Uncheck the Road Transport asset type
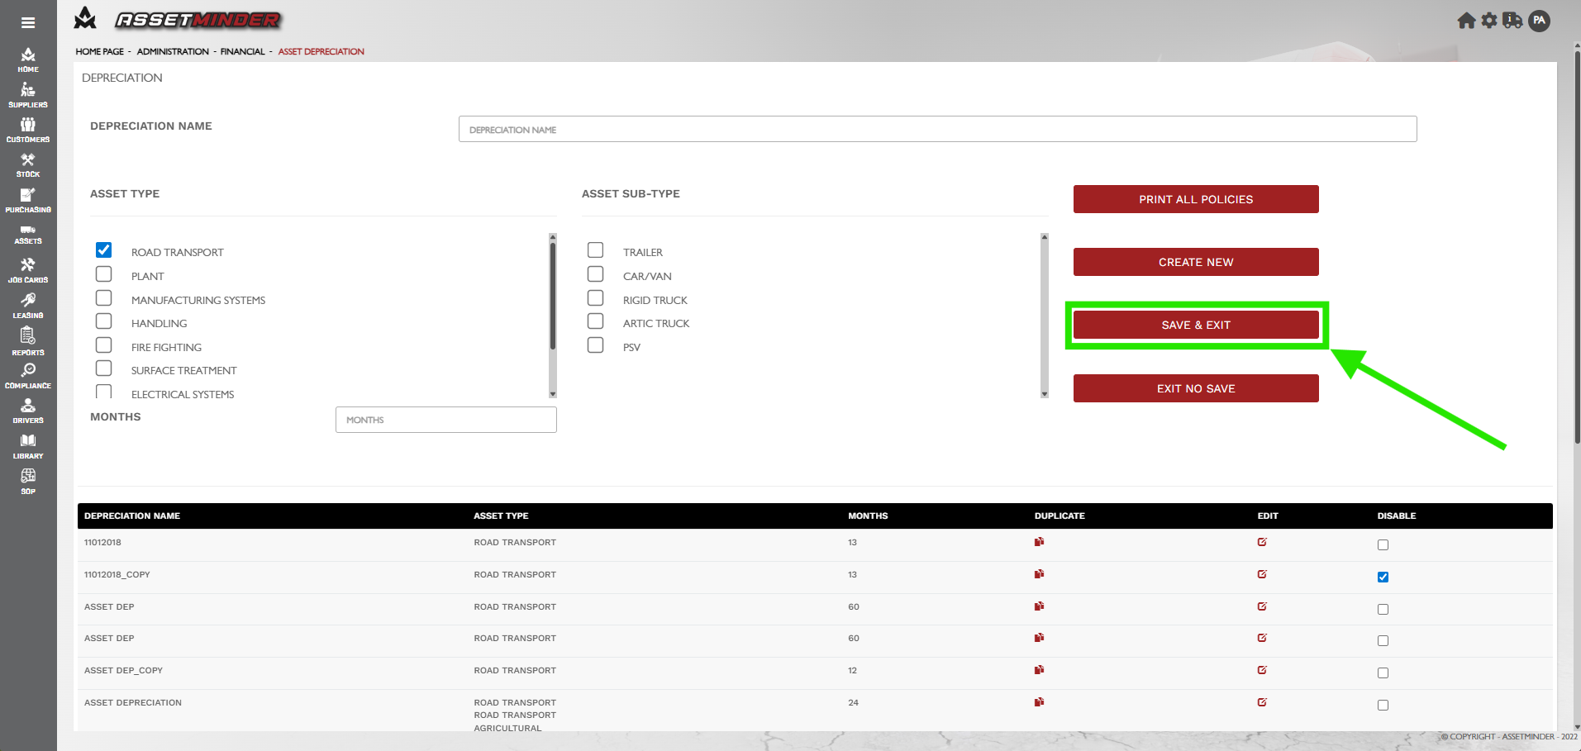The image size is (1581, 751). (x=104, y=250)
